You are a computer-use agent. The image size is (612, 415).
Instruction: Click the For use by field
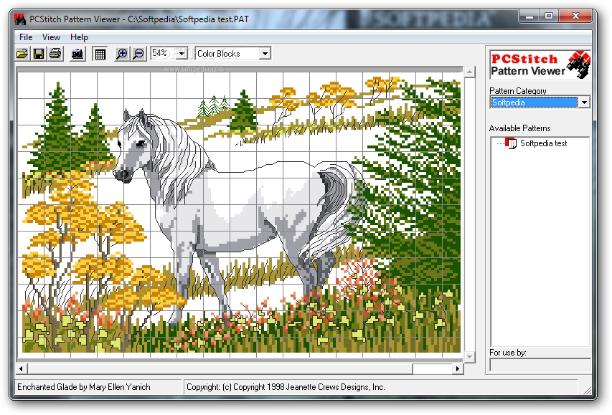point(540,365)
